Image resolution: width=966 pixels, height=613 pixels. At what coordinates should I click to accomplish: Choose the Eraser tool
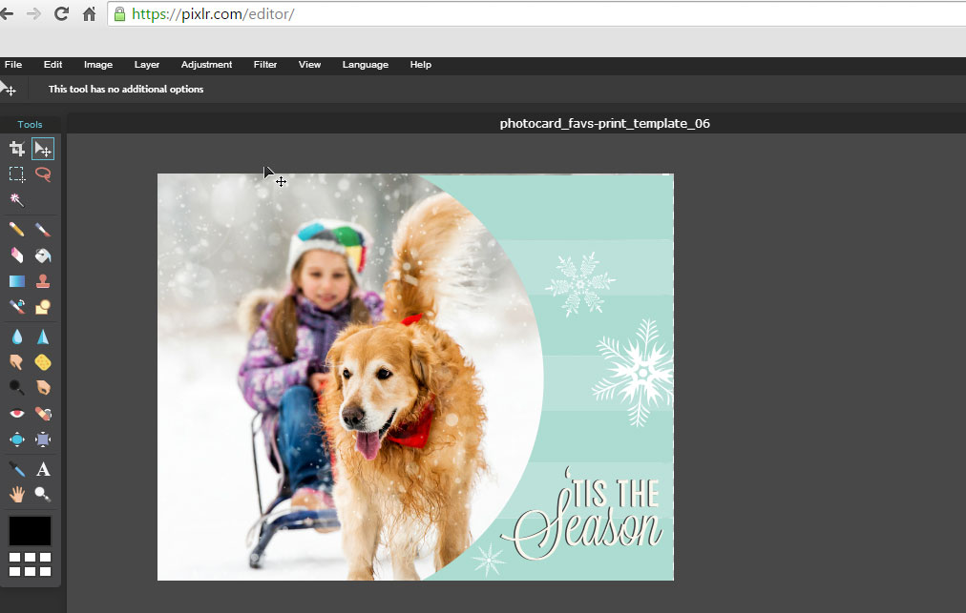17,255
